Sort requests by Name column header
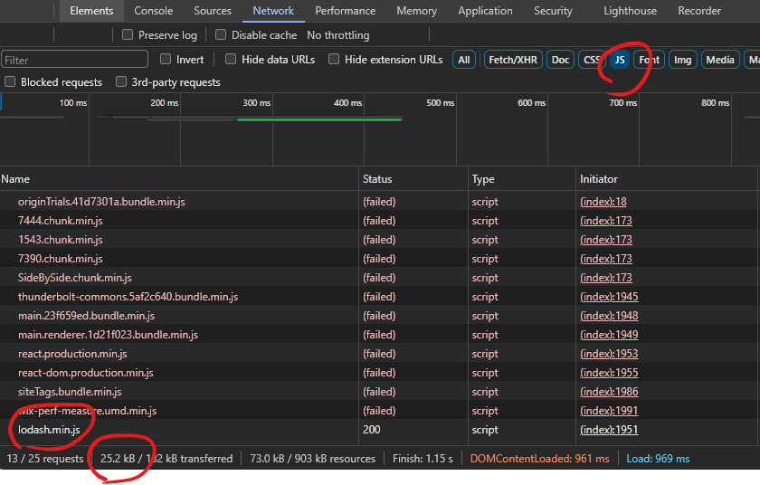The image size is (760, 485). click(179, 179)
